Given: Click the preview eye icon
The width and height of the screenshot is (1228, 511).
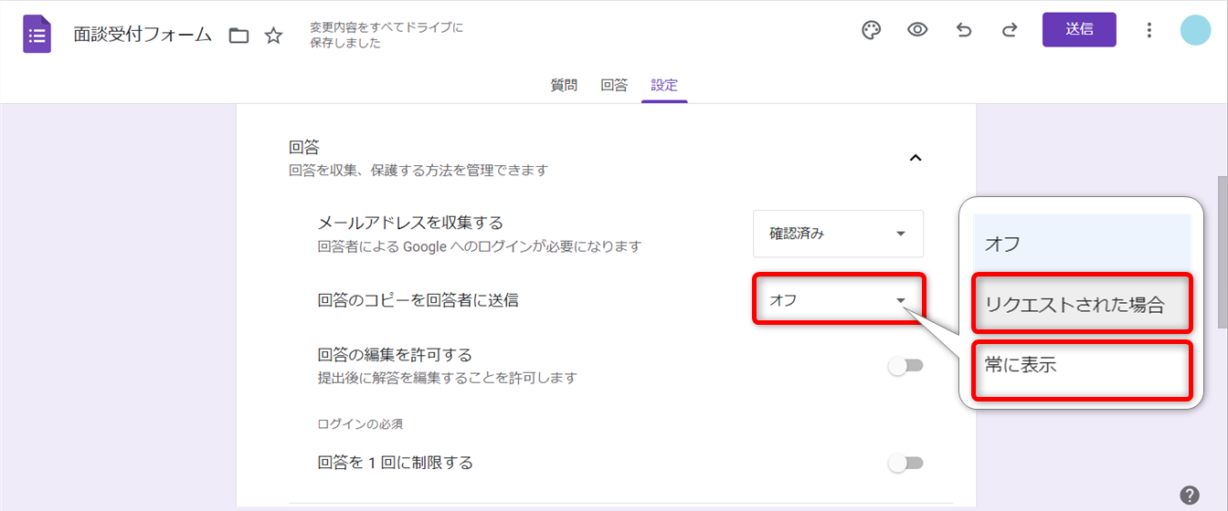Looking at the screenshot, I should pos(917,30).
